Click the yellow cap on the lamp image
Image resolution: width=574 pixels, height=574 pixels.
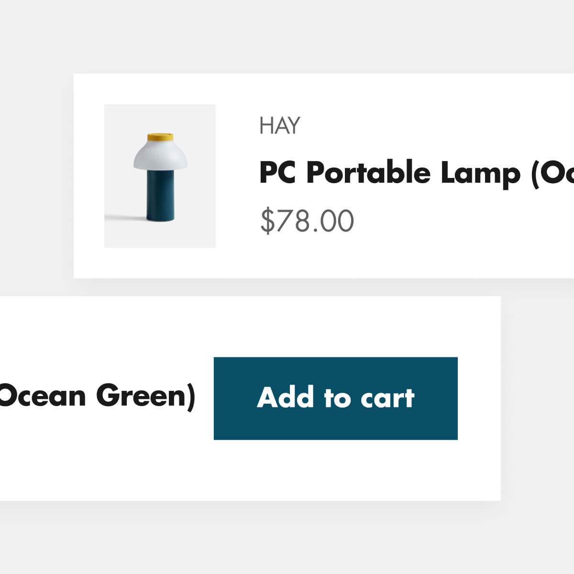(x=160, y=137)
